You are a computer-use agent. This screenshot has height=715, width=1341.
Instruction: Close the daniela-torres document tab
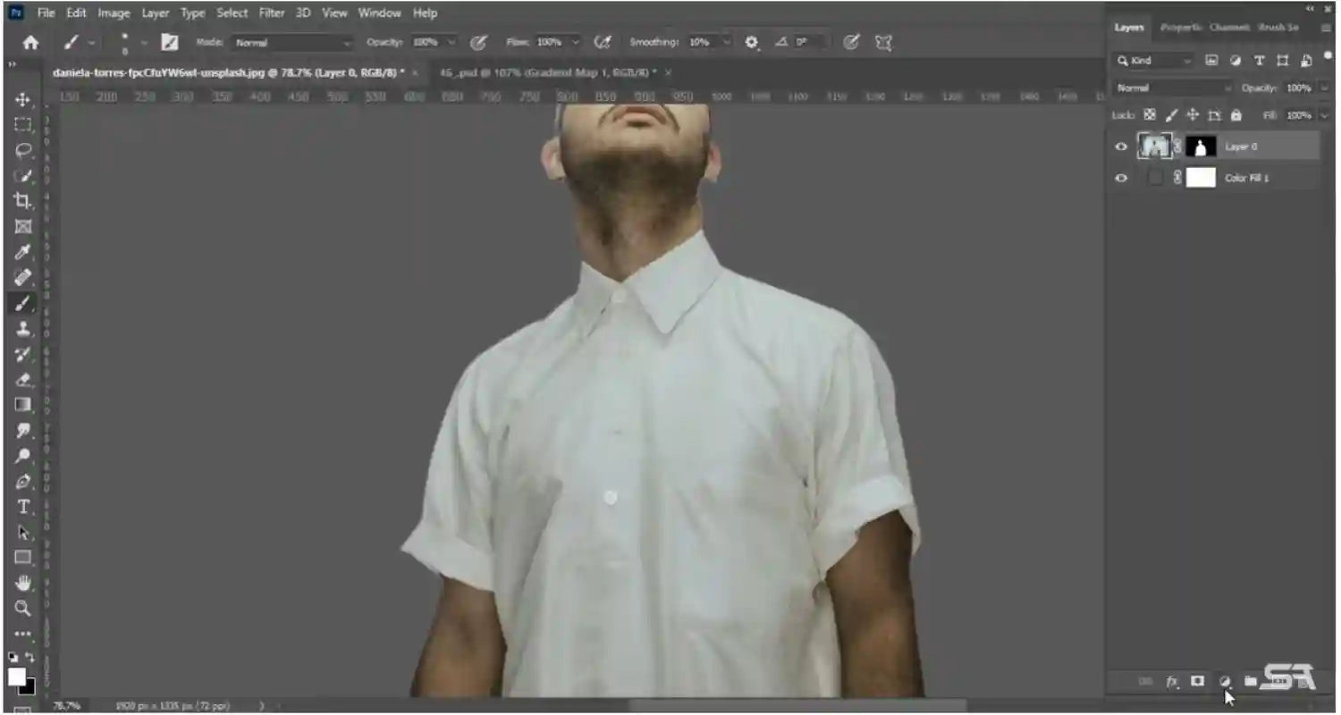pyautogui.click(x=415, y=71)
